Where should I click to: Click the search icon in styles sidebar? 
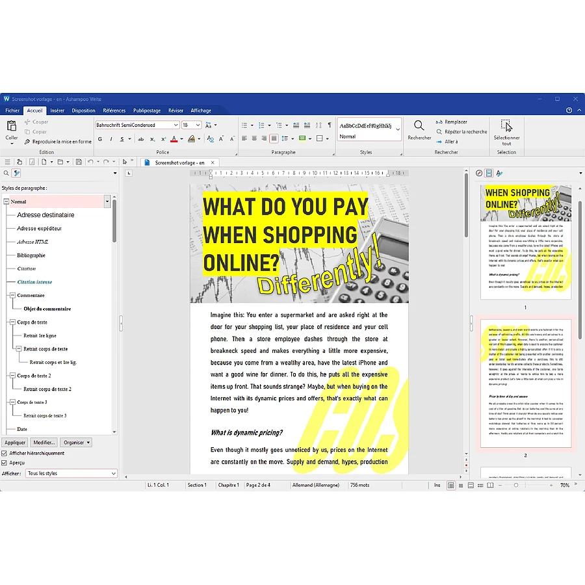coord(6,173)
